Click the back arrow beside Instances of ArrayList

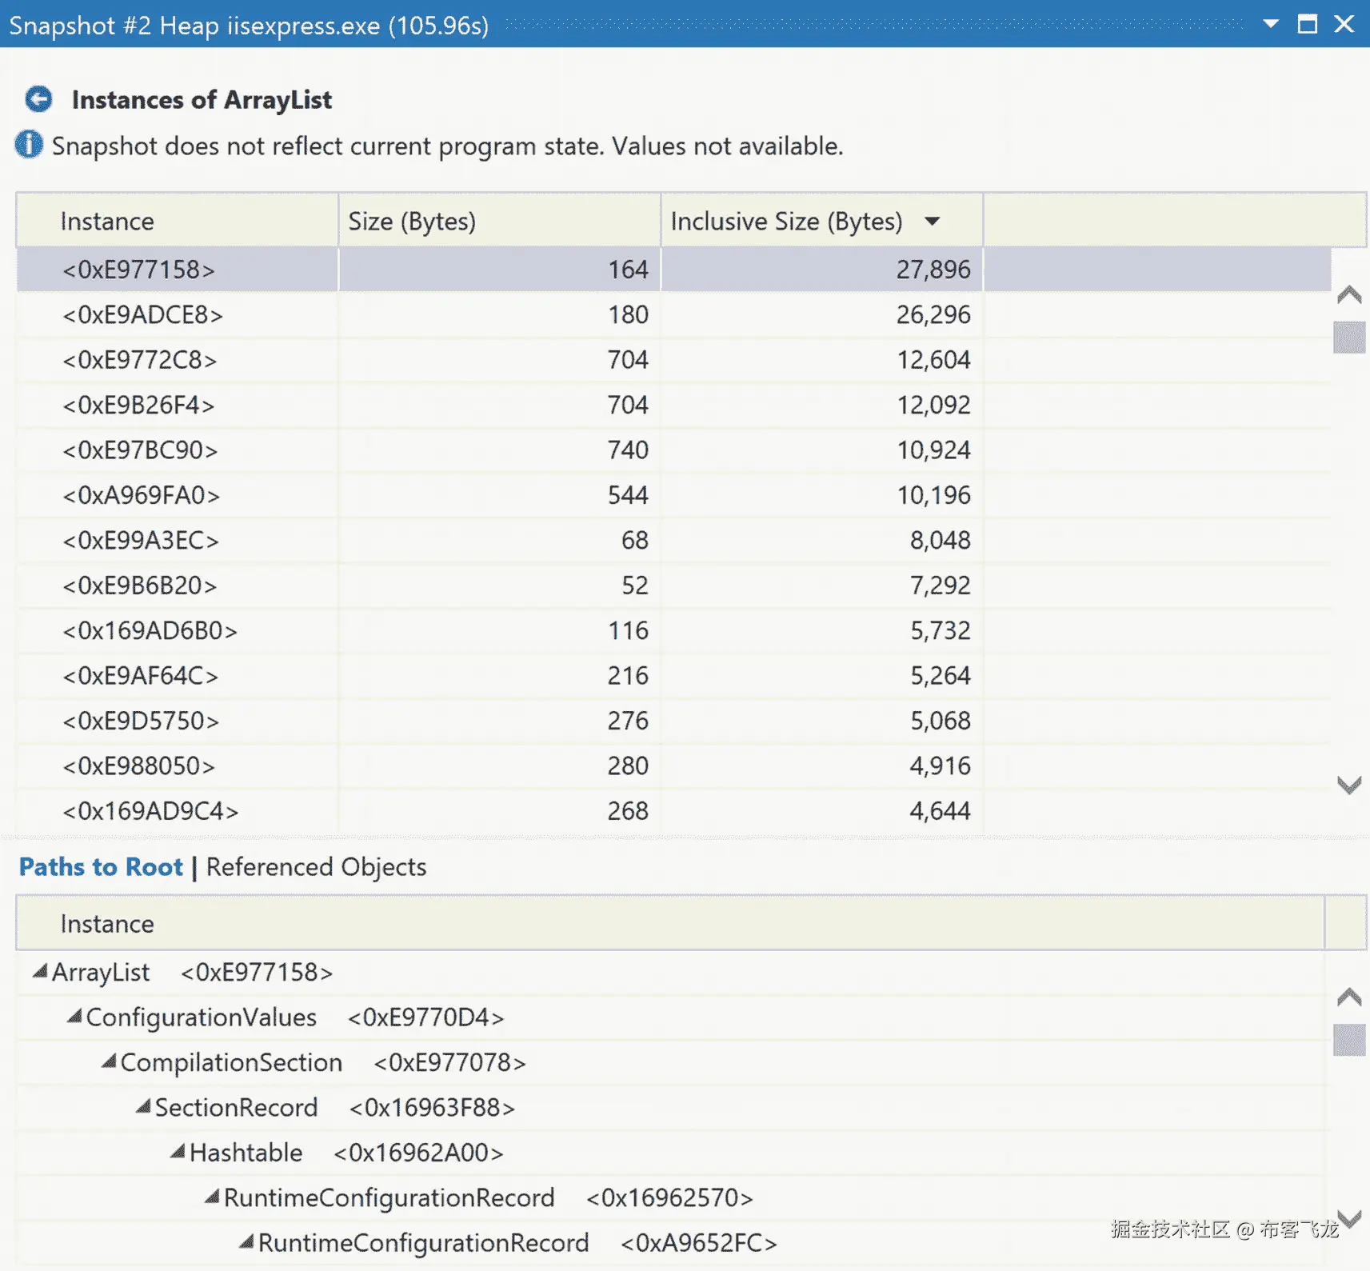click(x=38, y=99)
